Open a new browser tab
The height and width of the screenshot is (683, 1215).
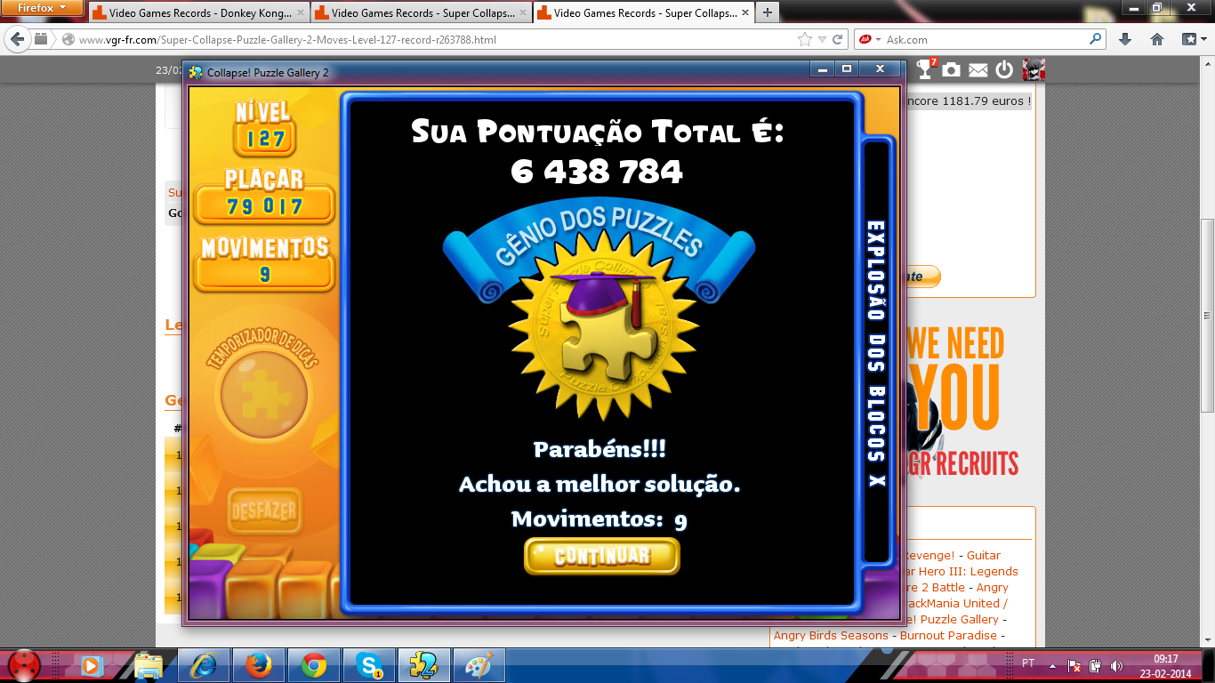(x=767, y=12)
